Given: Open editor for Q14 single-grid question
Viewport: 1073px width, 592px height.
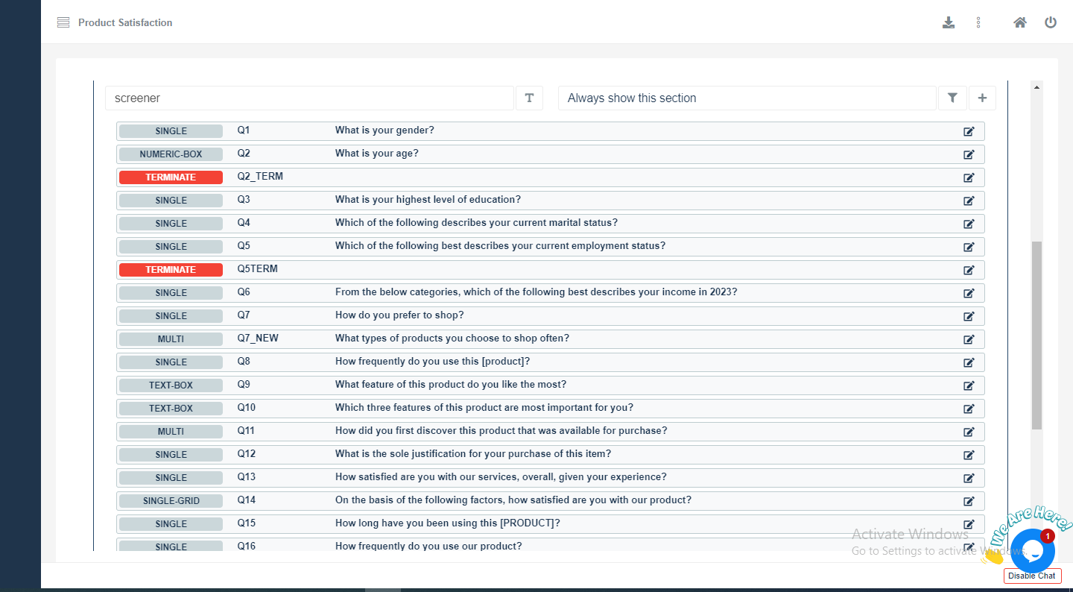Looking at the screenshot, I should (x=969, y=501).
